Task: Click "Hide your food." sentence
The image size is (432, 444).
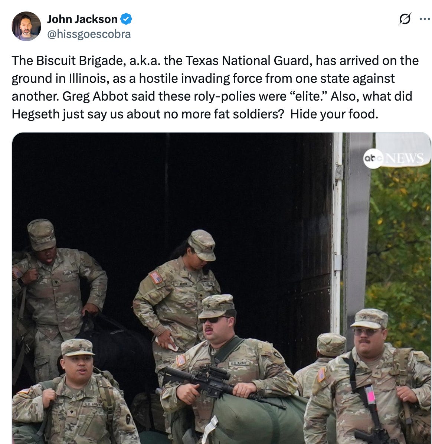Action: pos(334,114)
